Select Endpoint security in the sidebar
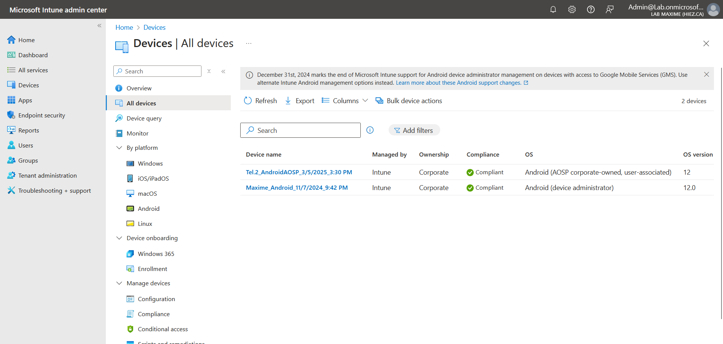The image size is (723, 344). (41, 116)
